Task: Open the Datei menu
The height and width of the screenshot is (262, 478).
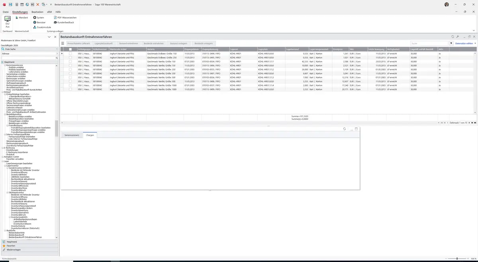Action: pyautogui.click(x=6, y=12)
